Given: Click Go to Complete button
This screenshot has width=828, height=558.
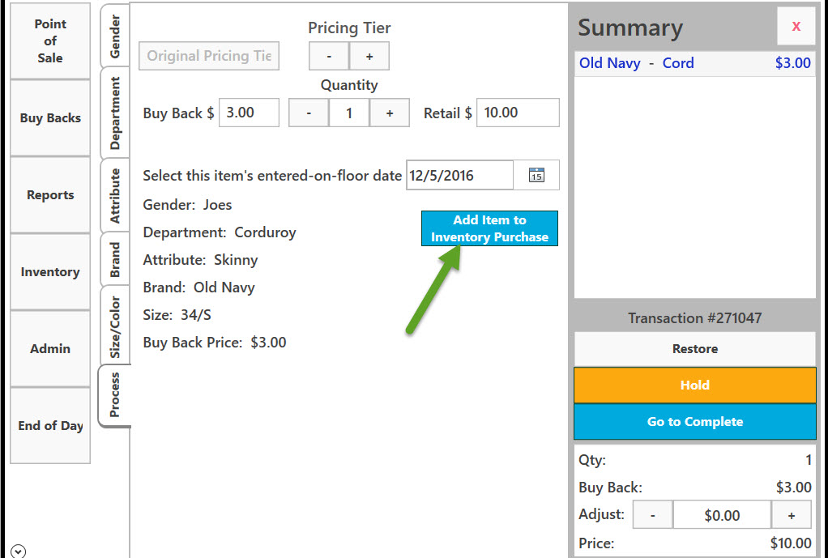Looking at the screenshot, I should pos(695,421).
